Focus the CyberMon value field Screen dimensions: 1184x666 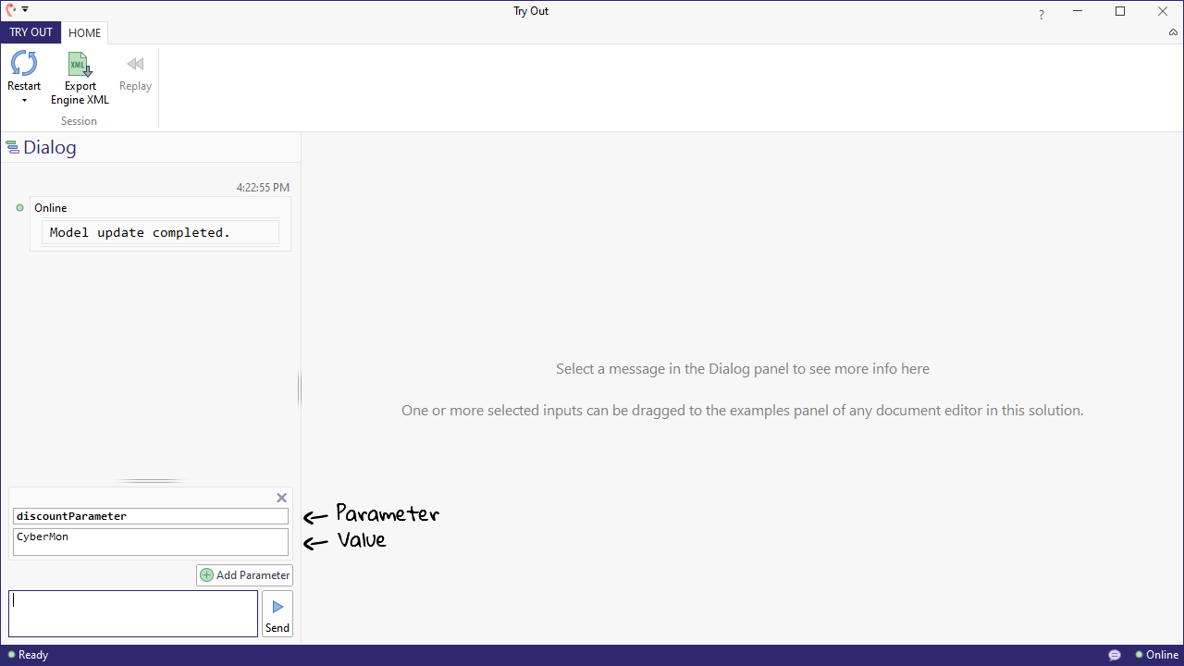pos(151,541)
